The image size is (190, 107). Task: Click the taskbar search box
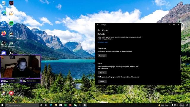(x=22, y=105)
